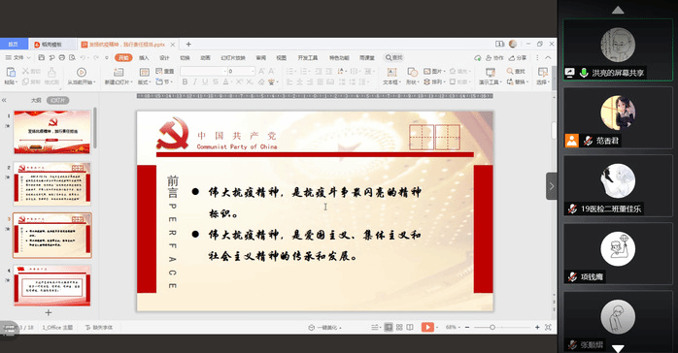Image resolution: width=678 pixels, height=353 pixels.
Task: Open the 文件 menu dropdown
Action: pyautogui.click(x=18, y=57)
